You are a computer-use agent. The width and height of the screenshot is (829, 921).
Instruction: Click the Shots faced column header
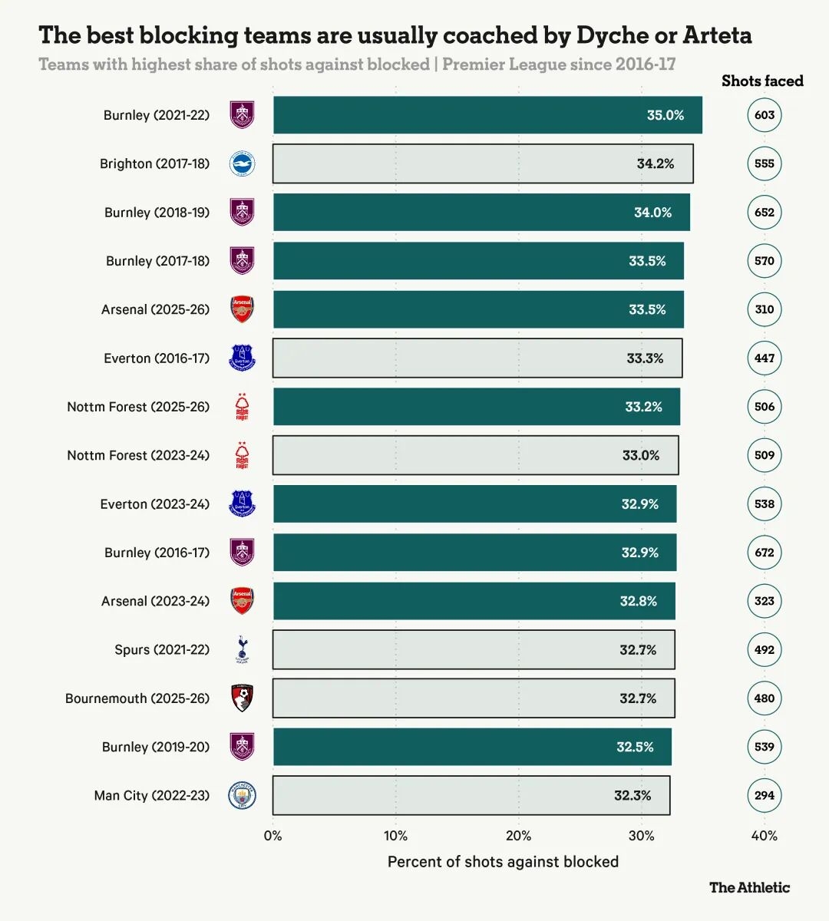pos(762,81)
